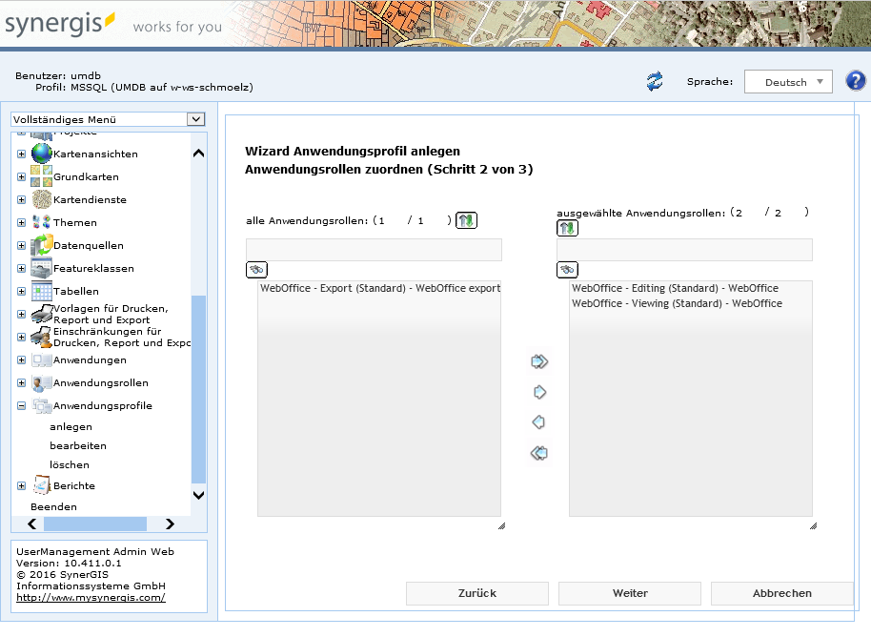Screen dimensions: 871x637
Task: Click the sort arrows icon under ausgewählte Anwendungsrollen
Action: click(x=566, y=228)
